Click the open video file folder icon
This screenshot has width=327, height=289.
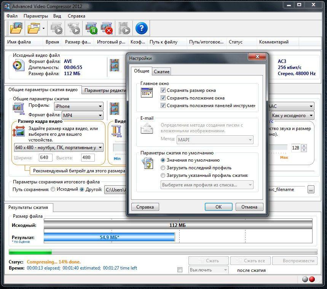tap(16, 29)
